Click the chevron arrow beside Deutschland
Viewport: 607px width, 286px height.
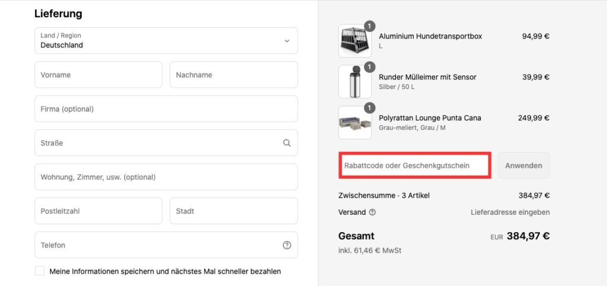(287, 41)
